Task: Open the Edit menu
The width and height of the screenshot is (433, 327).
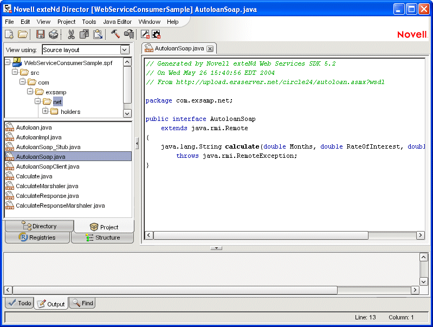Action: [25, 22]
